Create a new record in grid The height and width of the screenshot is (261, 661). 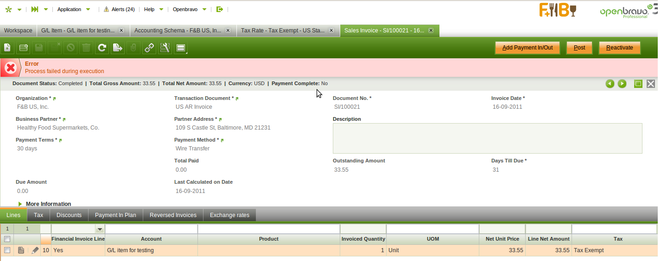pyautogui.click(x=23, y=48)
